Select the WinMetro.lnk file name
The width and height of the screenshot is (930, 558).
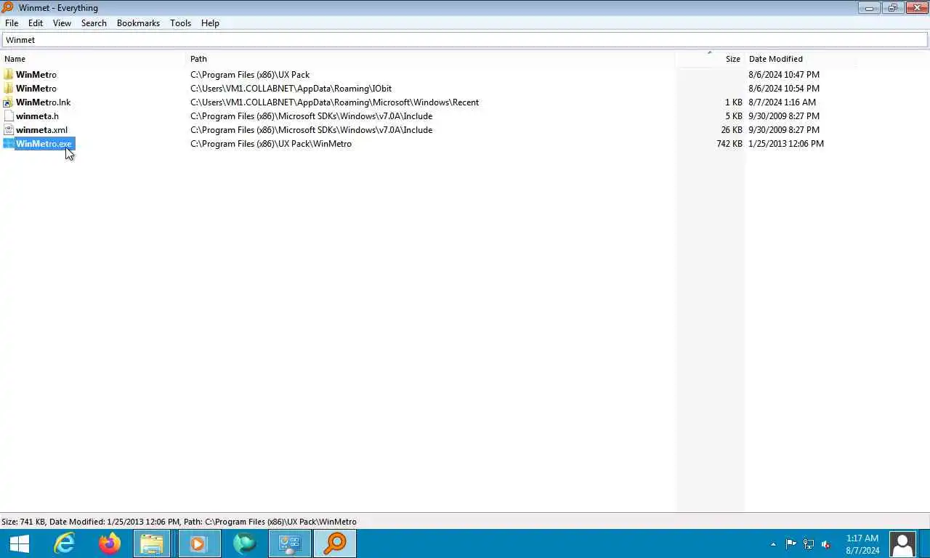coord(43,102)
